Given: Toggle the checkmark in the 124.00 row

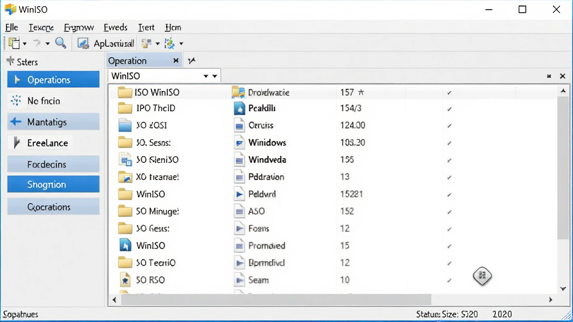Looking at the screenshot, I should 449,126.
